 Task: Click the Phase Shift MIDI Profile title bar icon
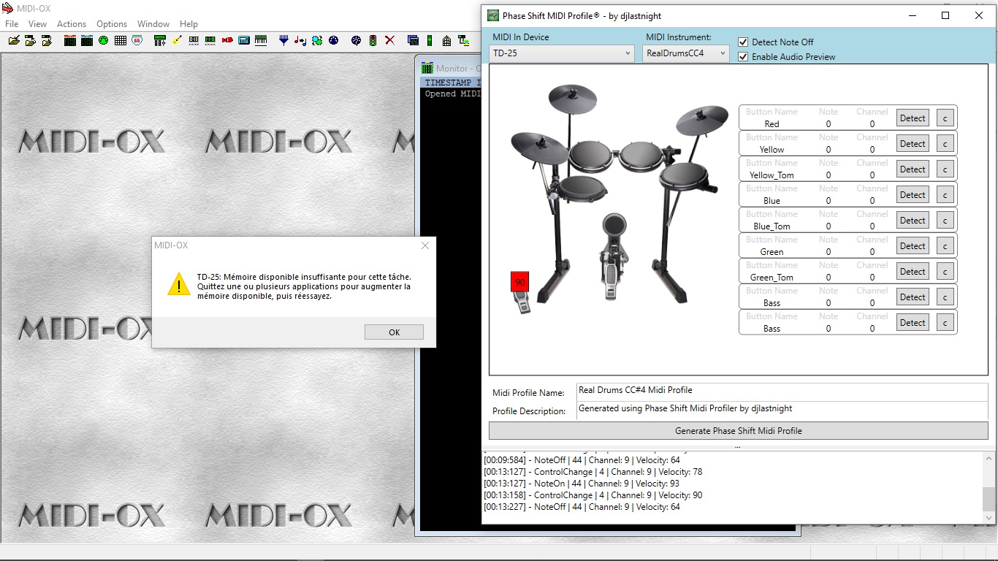[x=493, y=15]
